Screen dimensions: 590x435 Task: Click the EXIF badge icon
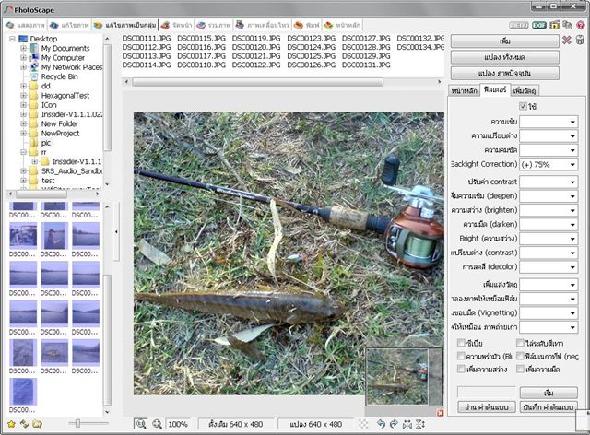click(x=539, y=25)
